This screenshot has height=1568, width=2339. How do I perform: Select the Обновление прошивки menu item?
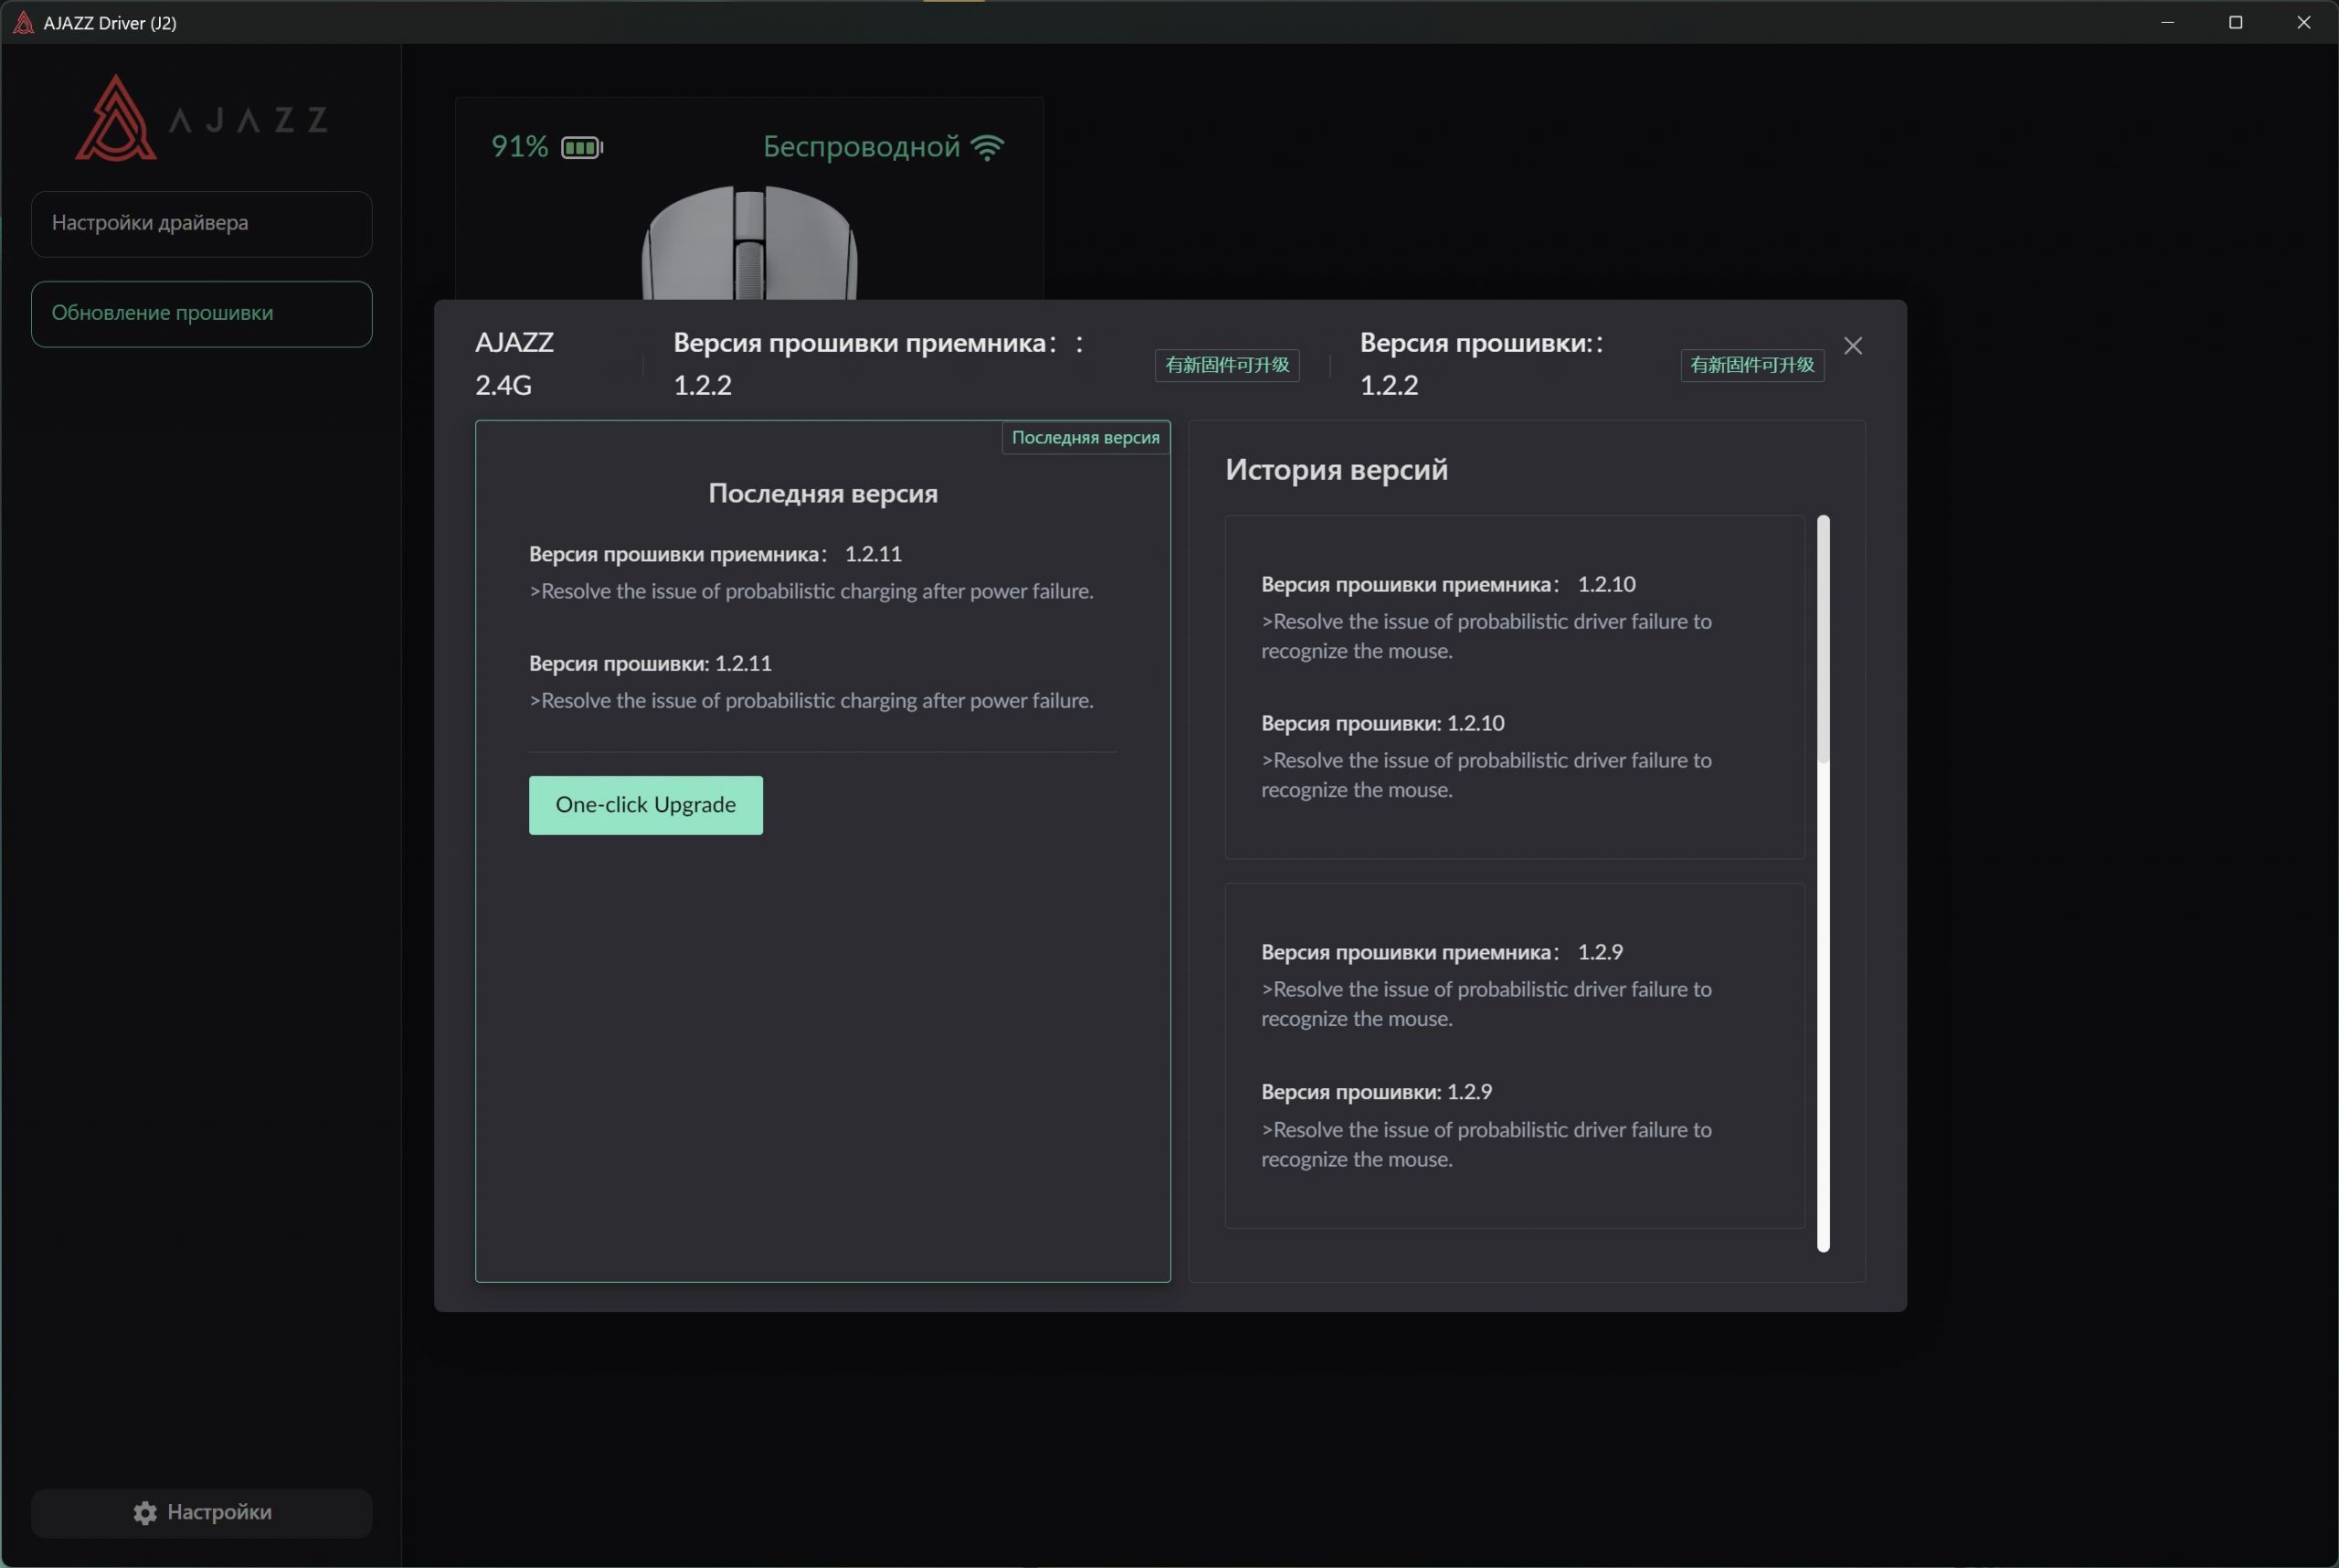[201, 314]
